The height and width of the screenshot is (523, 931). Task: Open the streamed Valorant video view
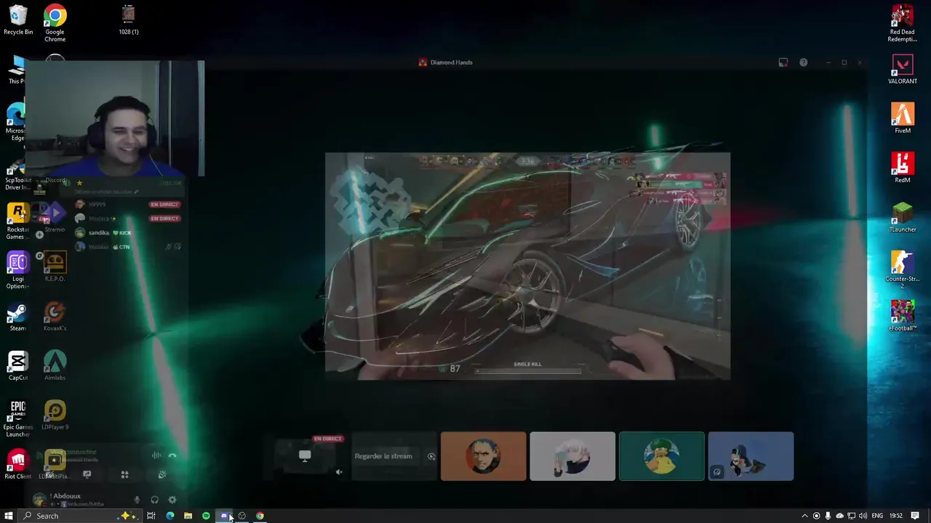(x=527, y=266)
